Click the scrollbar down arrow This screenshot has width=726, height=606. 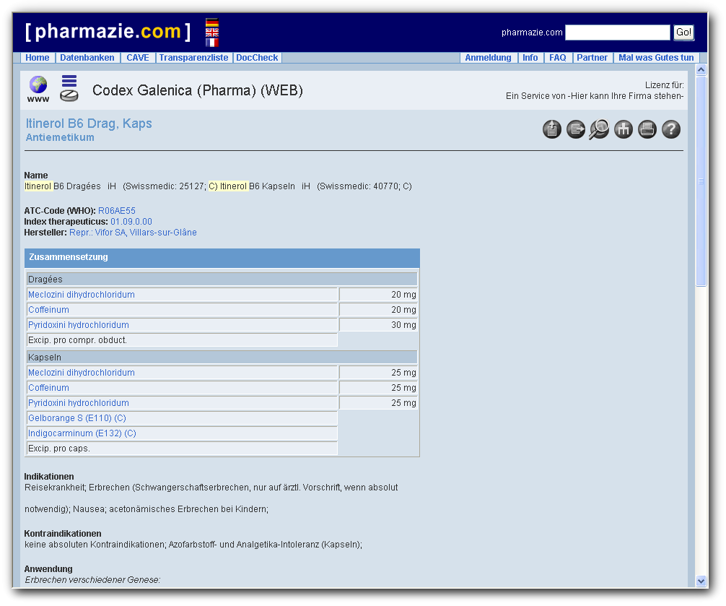click(701, 580)
